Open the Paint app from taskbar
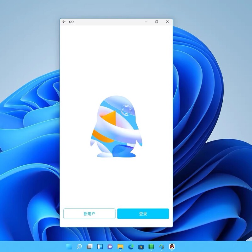Screen dimensions: 252x252 coord(162,247)
